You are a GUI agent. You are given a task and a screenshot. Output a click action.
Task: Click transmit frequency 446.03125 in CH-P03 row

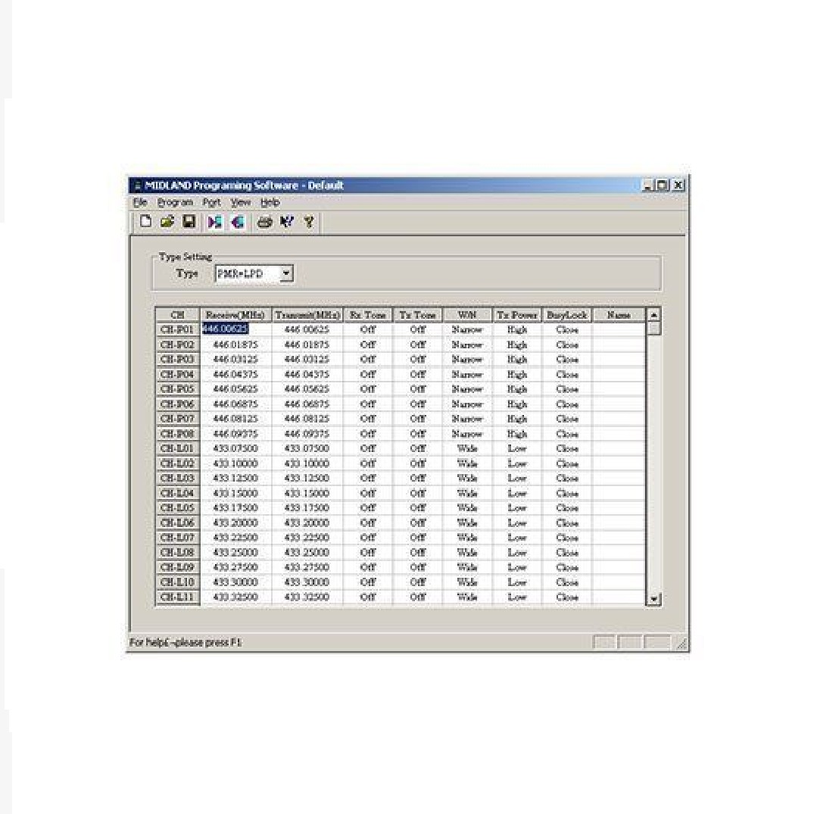[307, 359]
